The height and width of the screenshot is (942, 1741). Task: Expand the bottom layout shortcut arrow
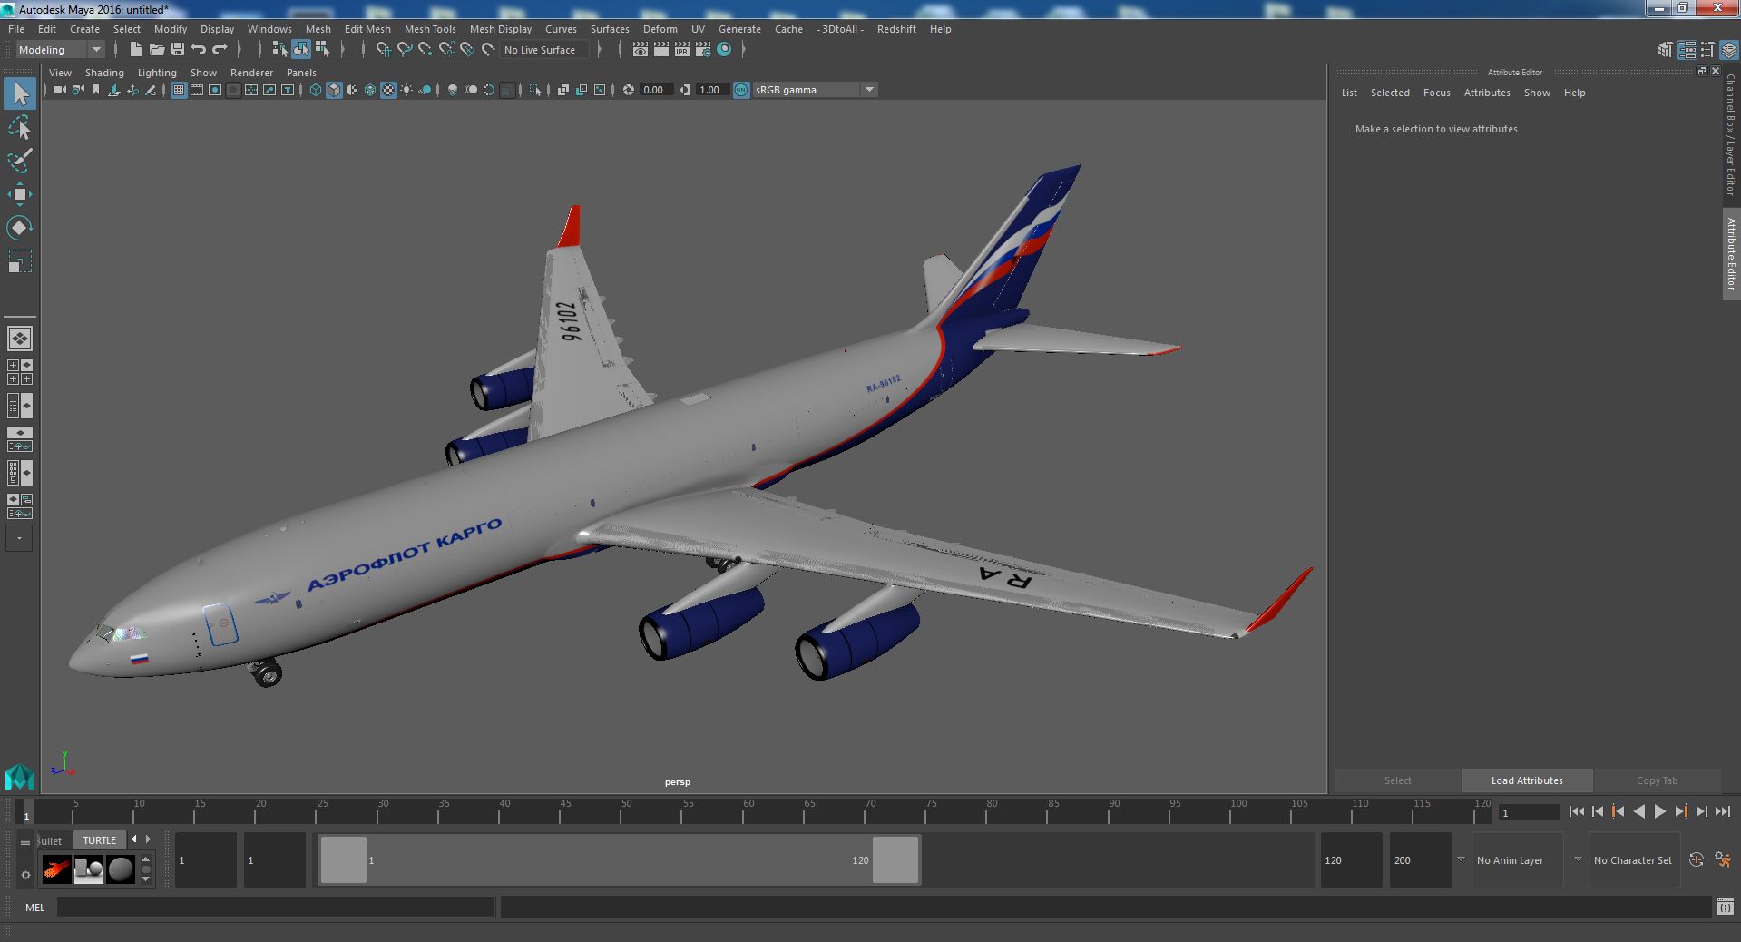pos(20,539)
